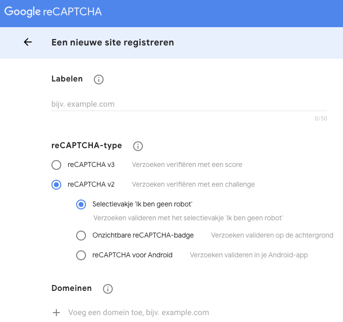The height and width of the screenshot is (322, 343).
Task: Click info icon next to Domeinen
Action: click(108, 289)
